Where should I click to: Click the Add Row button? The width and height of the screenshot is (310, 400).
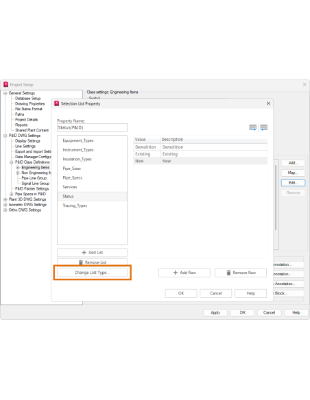[x=184, y=273]
